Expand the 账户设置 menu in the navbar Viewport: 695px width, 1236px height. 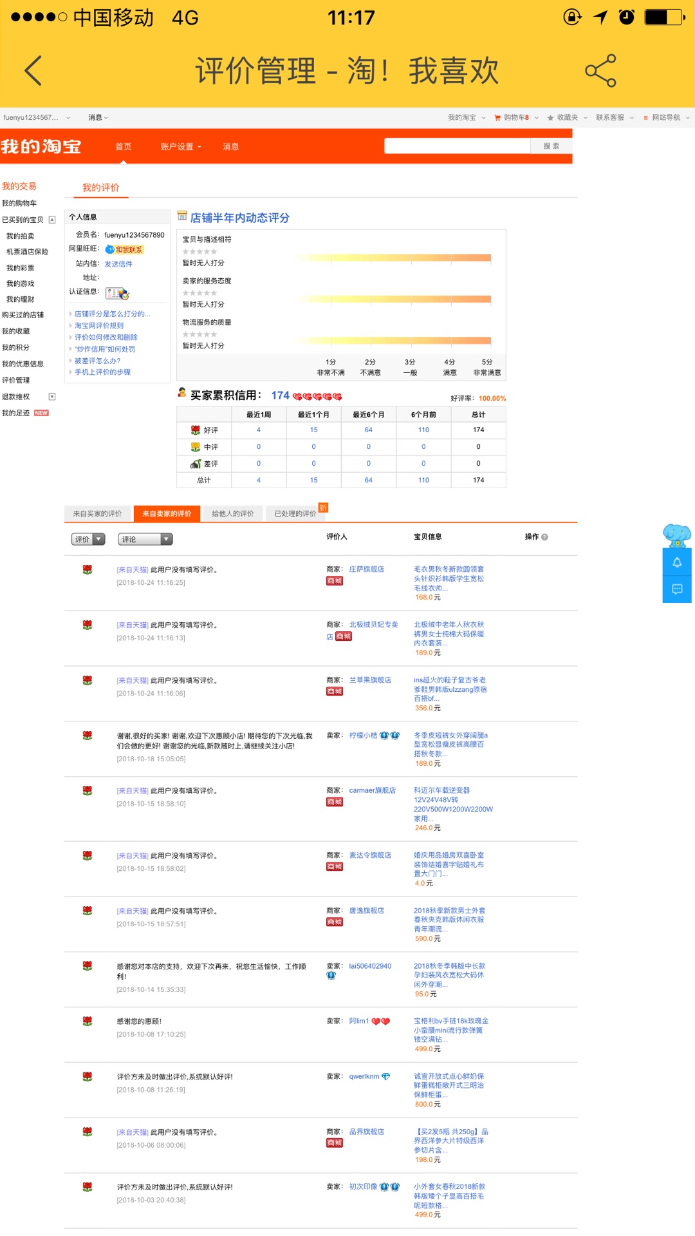(180, 147)
